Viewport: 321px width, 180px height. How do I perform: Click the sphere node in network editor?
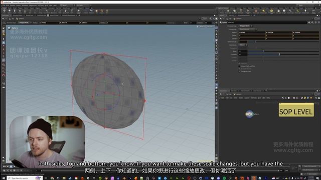point(249,114)
